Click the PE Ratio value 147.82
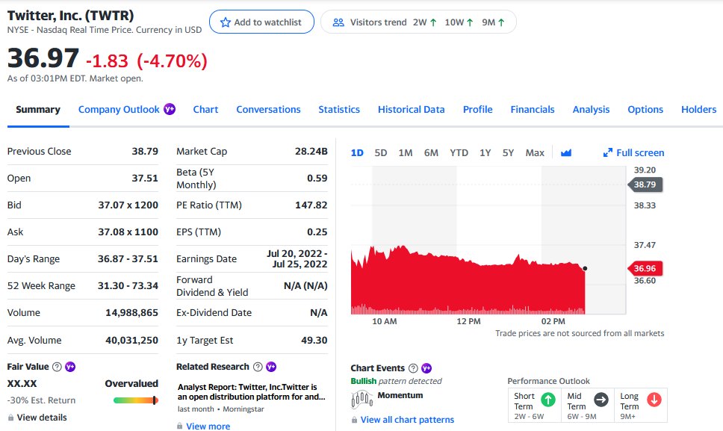This screenshot has width=723, height=431. click(x=311, y=205)
